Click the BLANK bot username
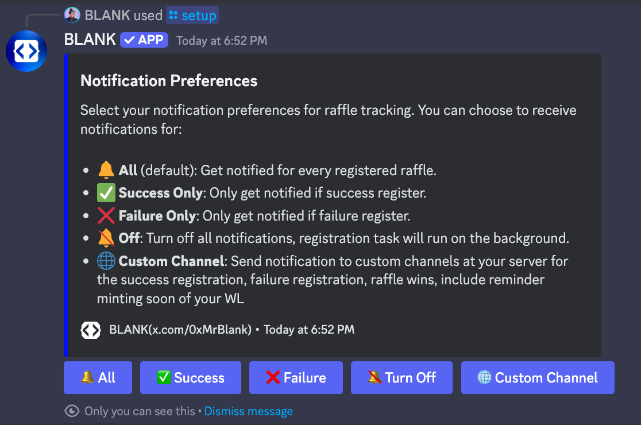The height and width of the screenshot is (425, 641). click(90, 40)
